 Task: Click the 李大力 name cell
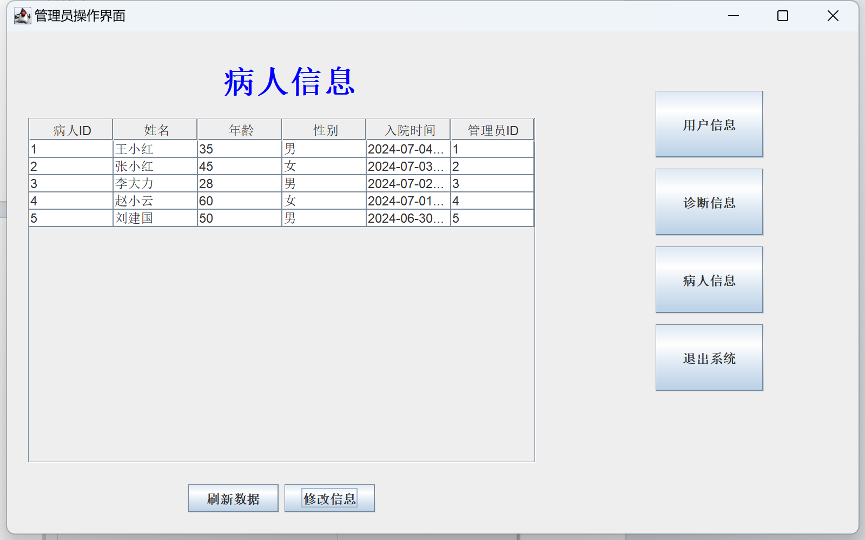[x=155, y=184]
